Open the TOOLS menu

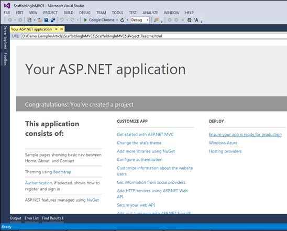(117, 13)
